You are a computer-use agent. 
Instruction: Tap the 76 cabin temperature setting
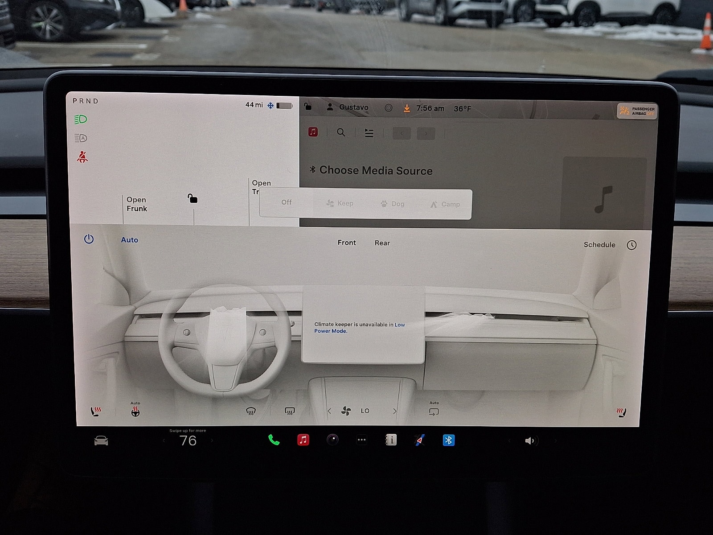[188, 441]
